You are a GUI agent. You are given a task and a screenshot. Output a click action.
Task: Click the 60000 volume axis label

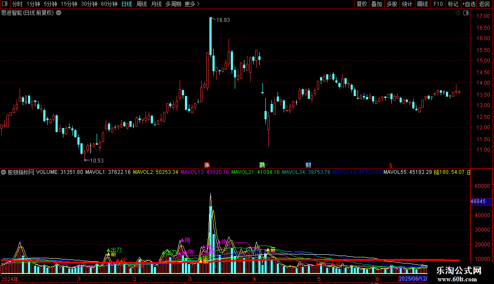pos(482,186)
